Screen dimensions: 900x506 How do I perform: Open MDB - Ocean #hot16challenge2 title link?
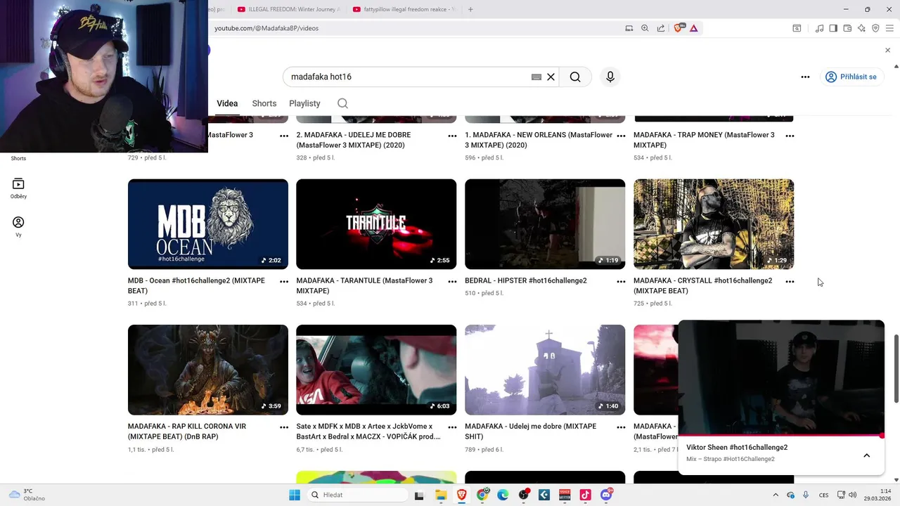(196, 285)
